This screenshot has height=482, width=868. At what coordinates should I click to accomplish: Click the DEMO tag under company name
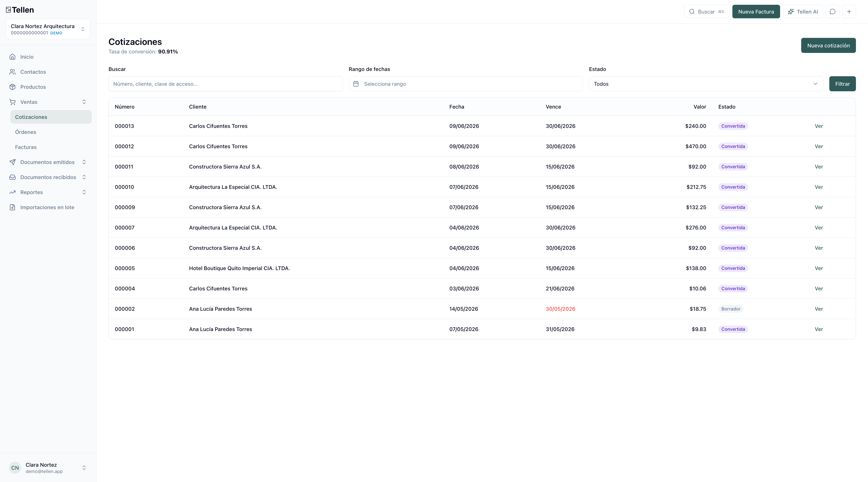[x=56, y=33]
